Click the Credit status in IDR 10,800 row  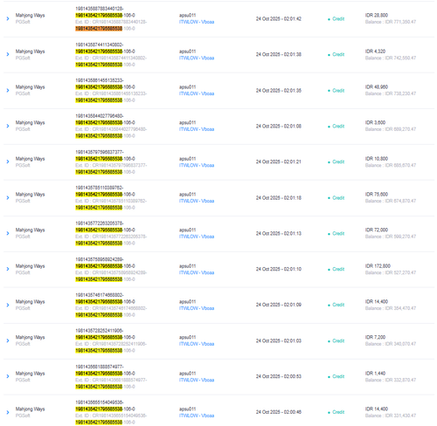click(338, 161)
